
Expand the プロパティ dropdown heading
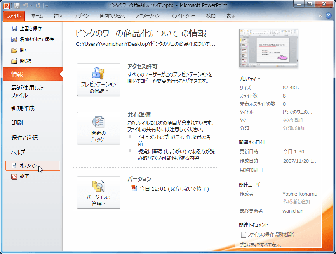(249, 79)
